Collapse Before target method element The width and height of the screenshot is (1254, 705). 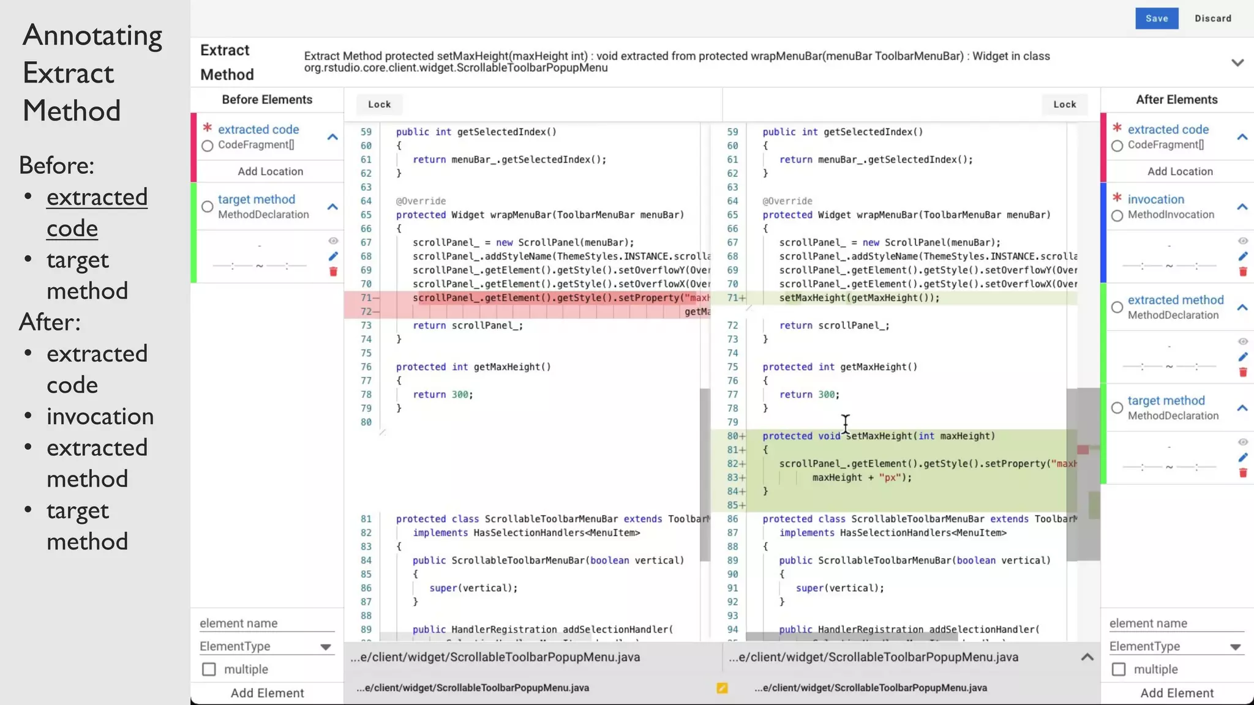coord(332,207)
